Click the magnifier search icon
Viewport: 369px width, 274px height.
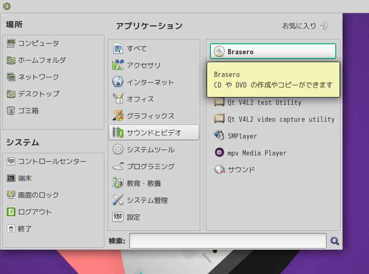coord(335,241)
